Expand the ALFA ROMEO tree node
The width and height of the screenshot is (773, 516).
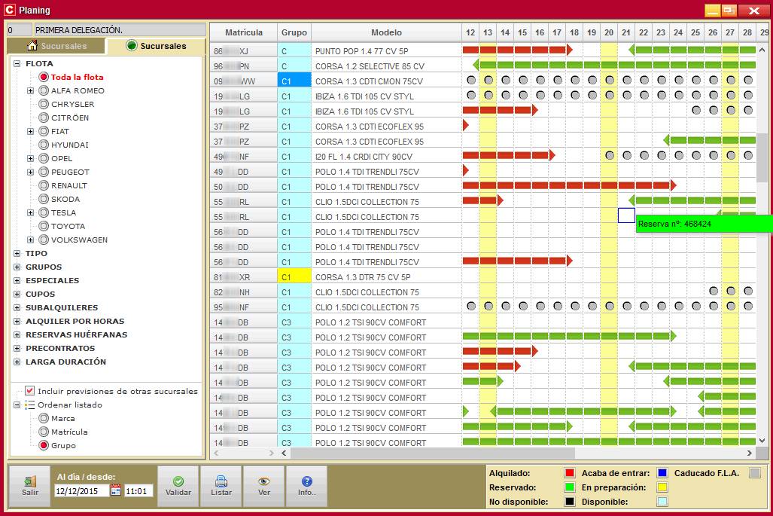pyautogui.click(x=31, y=90)
